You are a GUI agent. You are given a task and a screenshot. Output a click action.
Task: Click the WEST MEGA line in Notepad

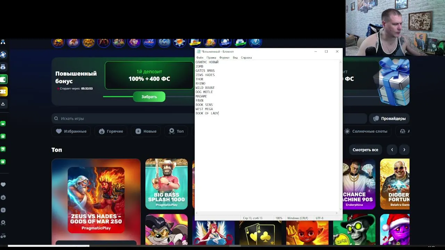204,109
